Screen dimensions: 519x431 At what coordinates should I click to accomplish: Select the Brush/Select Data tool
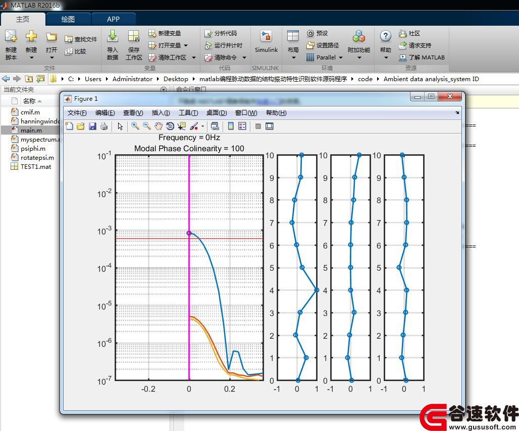(194, 126)
